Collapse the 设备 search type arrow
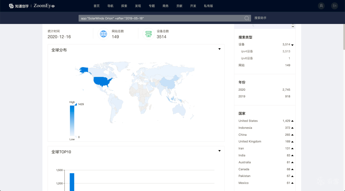 pyautogui.click(x=292, y=45)
